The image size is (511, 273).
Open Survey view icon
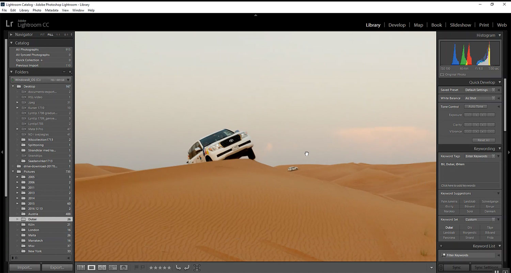(113, 268)
